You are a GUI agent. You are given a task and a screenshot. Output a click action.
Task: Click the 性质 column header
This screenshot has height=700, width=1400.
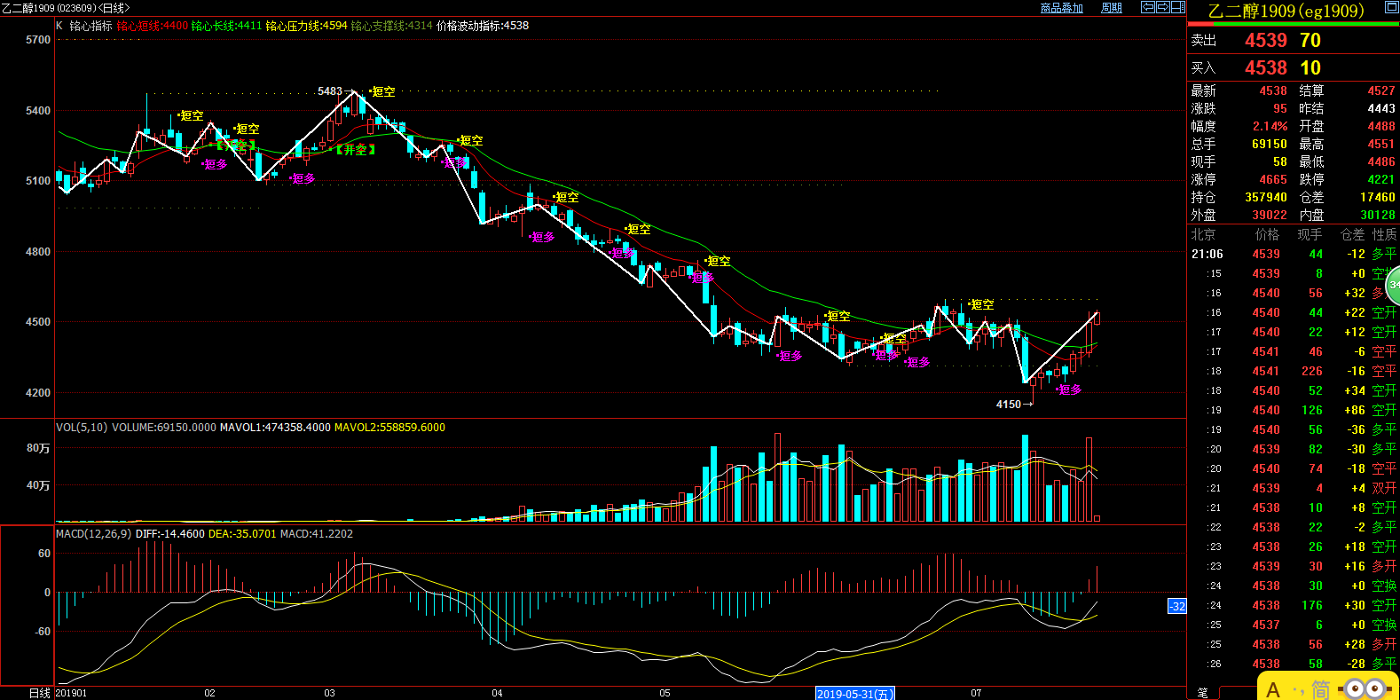coord(1384,234)
